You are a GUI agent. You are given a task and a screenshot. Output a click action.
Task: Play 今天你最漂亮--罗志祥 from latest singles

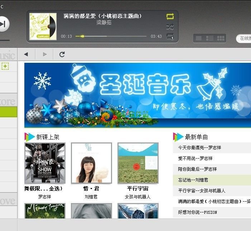pyautogui.click(x=199, y=148)
